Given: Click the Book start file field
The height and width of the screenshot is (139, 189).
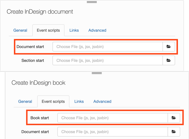Looking at the screenshot, I should point(113,118).
